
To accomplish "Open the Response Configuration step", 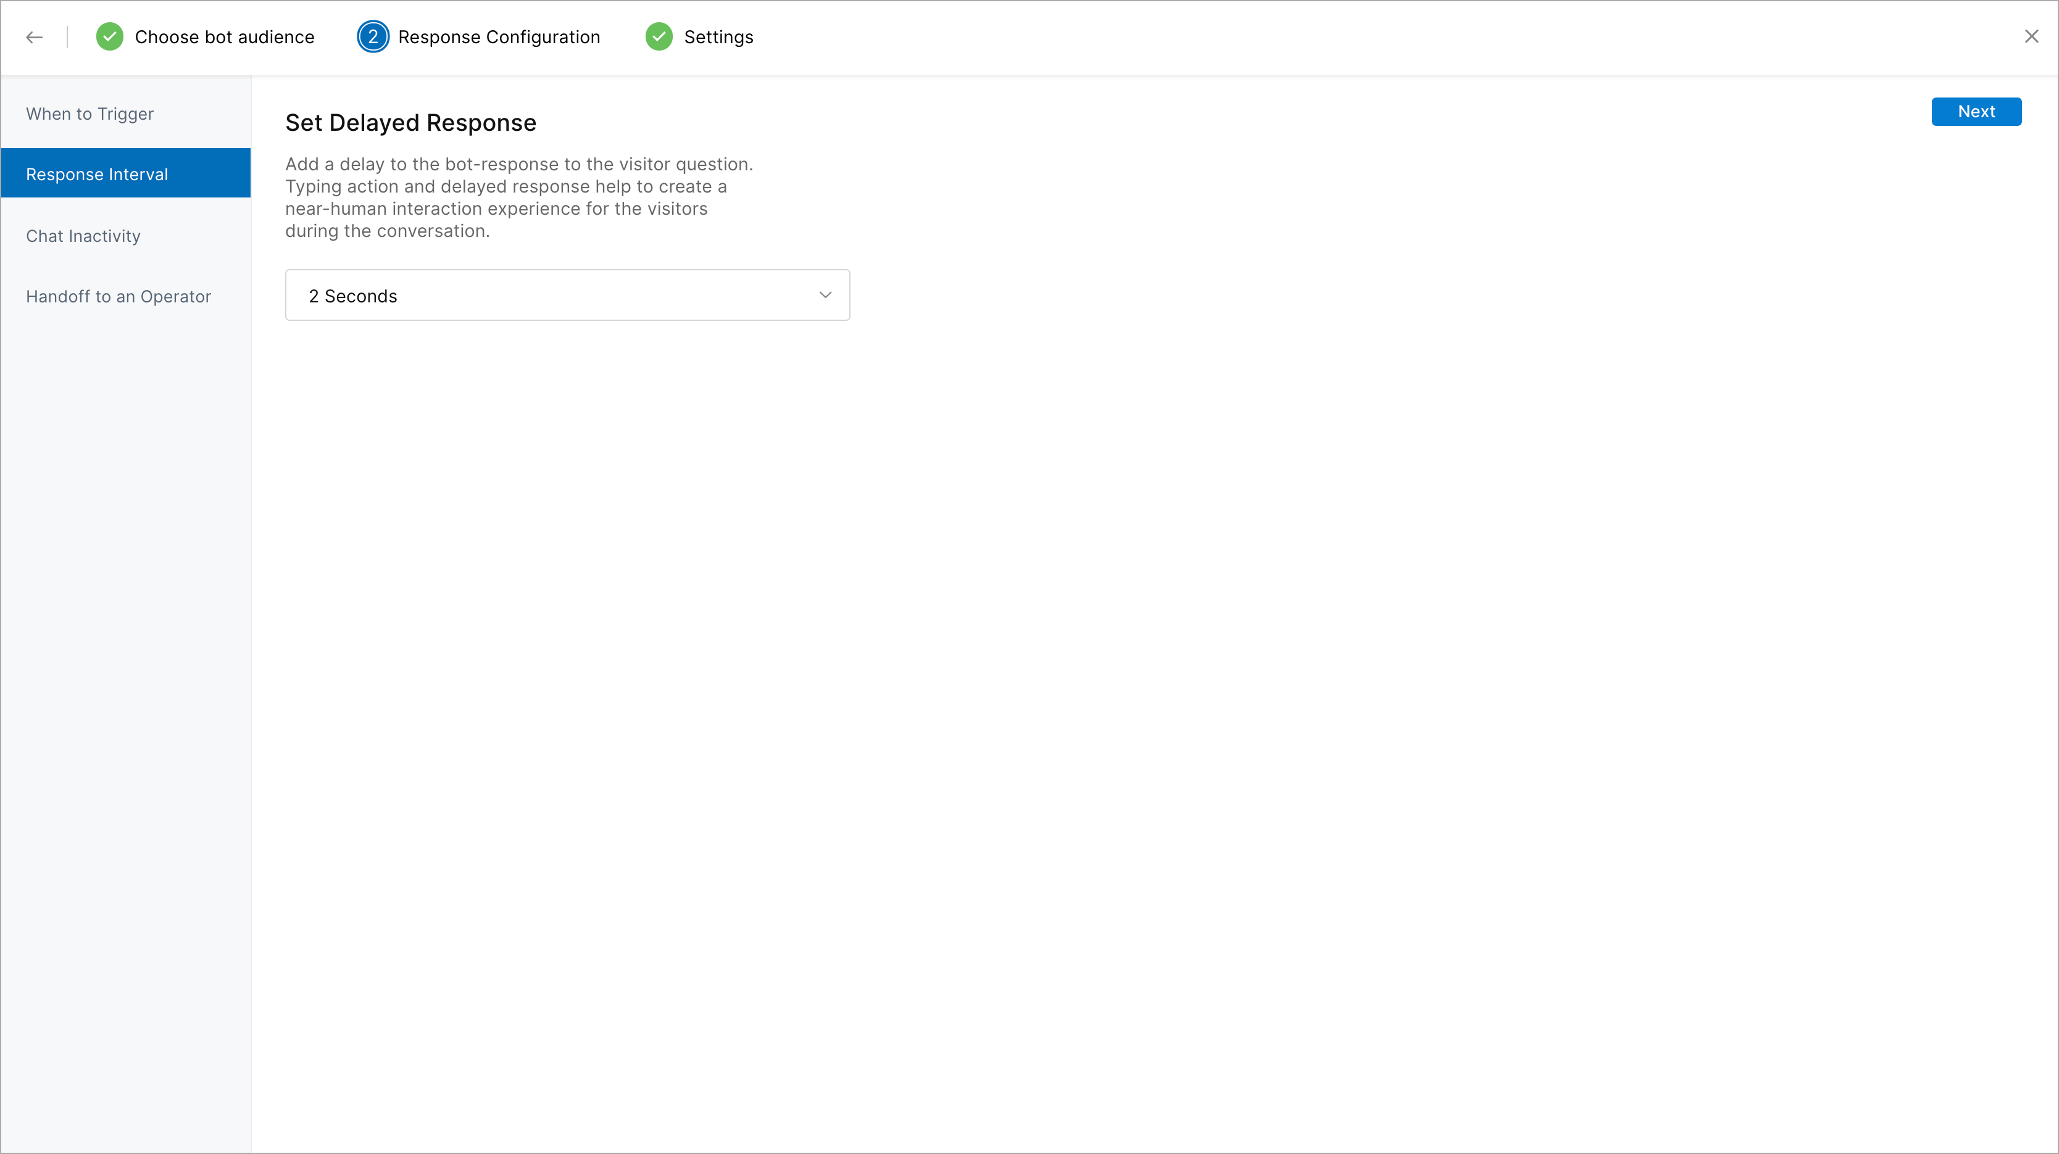I will click(499, 37).
